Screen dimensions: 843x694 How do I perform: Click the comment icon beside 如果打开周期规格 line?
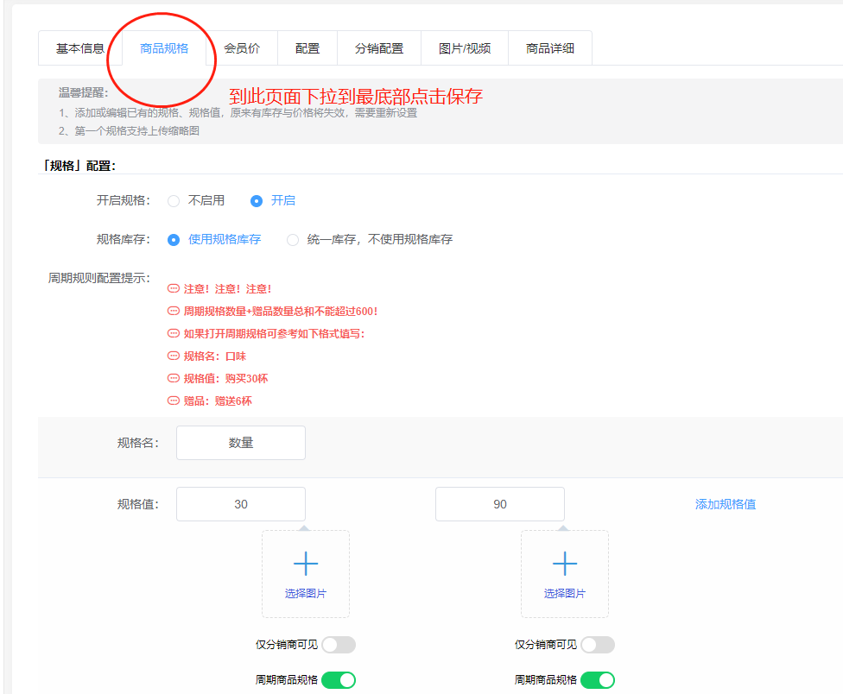click(173, 333)
